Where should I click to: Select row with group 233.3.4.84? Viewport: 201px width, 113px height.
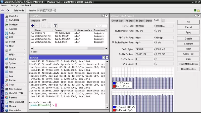tap(69, 33)
